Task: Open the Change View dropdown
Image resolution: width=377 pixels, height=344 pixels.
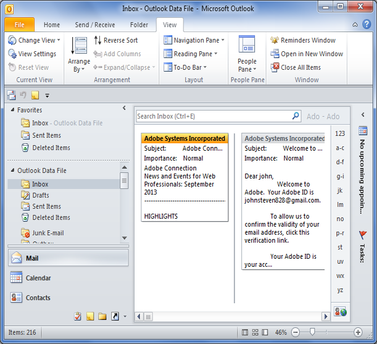Action: tap(34, 40)
